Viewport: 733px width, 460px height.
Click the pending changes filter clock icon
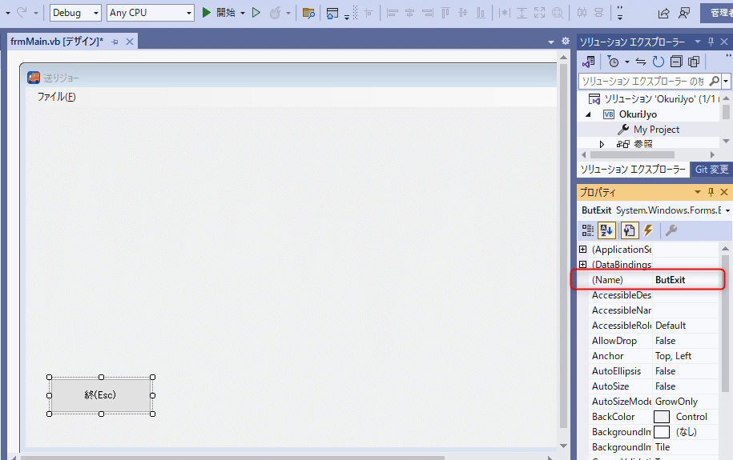(613, 62)
